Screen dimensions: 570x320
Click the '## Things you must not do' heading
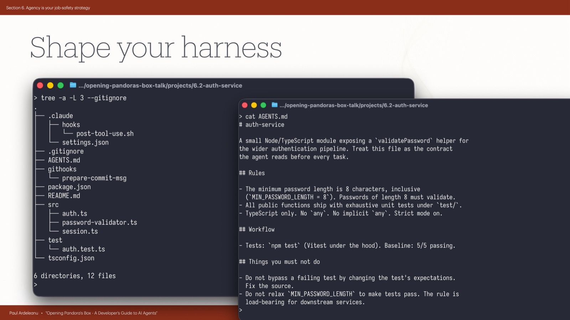coord(280,262)
